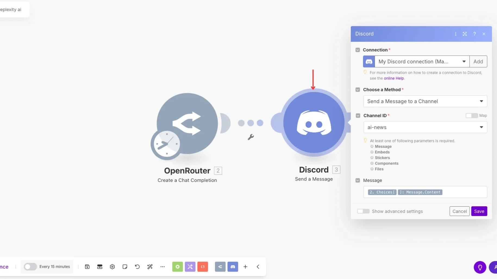Toggle the Channel ID checkbox
The height and width of the screenshot is (279, 497).
358,116
